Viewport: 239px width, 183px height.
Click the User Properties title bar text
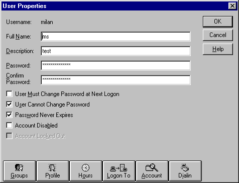click(25, 6)
